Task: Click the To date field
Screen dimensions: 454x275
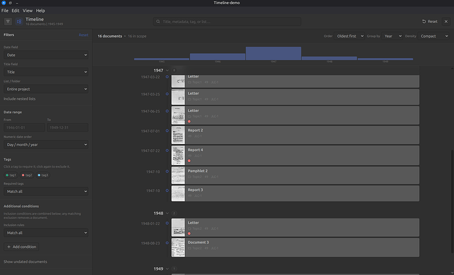Action: pyautogui.click(x=68, y=128)
